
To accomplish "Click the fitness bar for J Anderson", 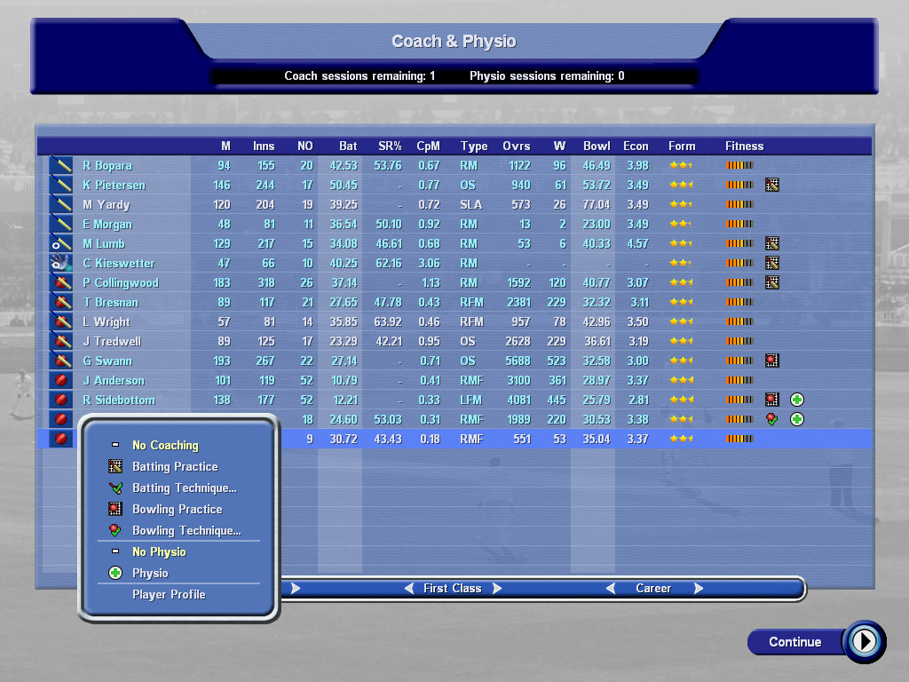I will (739, 380).
